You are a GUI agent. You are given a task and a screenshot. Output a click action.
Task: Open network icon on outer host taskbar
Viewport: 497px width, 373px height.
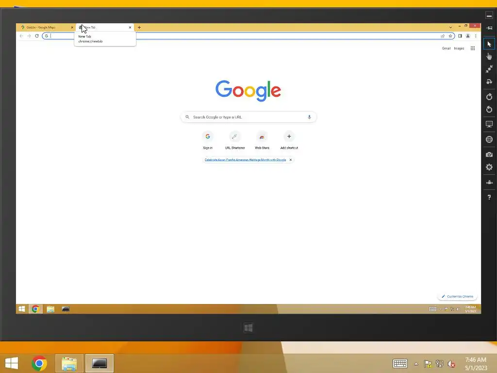click(x=440, y=364)
